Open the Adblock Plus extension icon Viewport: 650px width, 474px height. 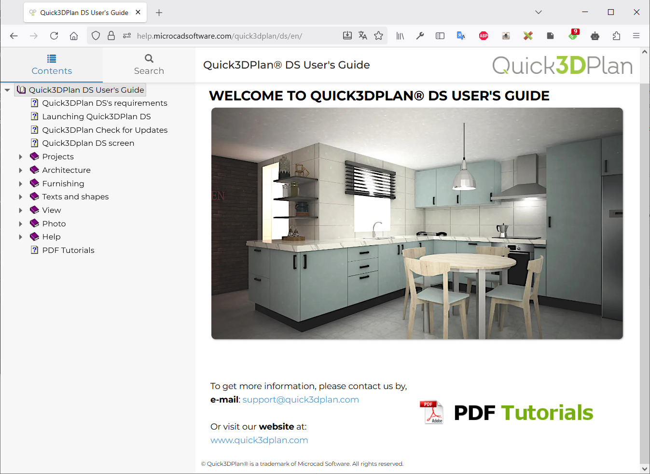click(x=484, y=36)
